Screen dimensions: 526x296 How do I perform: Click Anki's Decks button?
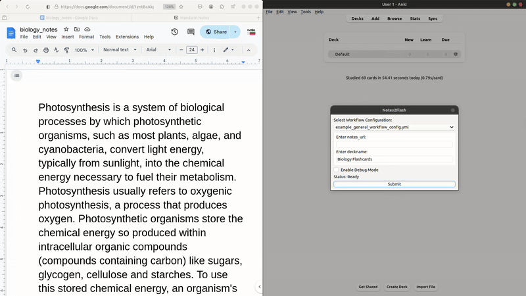click(357, 19)
